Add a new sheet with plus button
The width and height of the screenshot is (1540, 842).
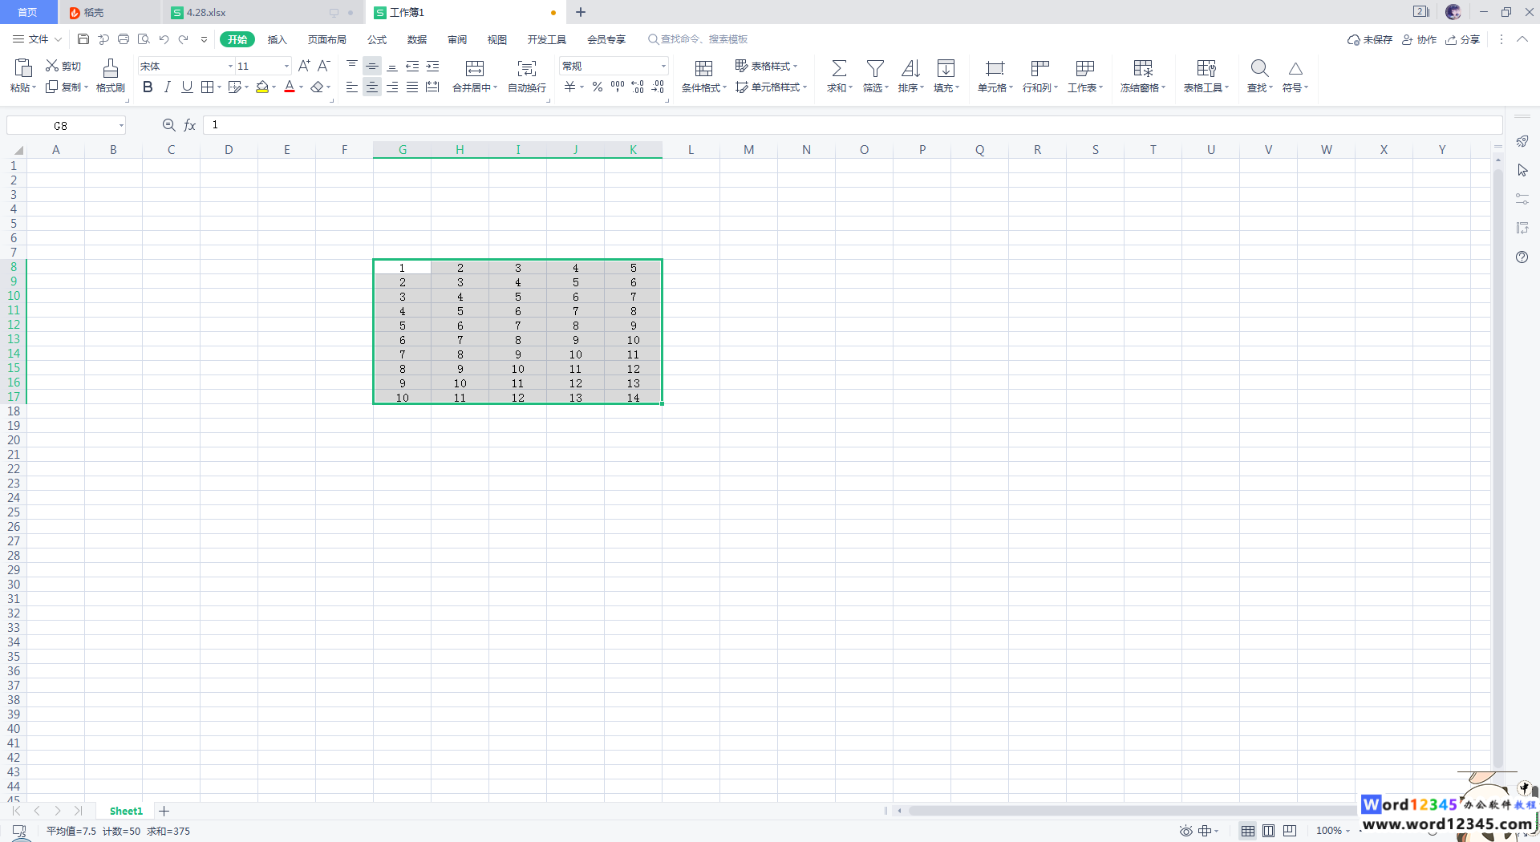click(x=164, y=811)
